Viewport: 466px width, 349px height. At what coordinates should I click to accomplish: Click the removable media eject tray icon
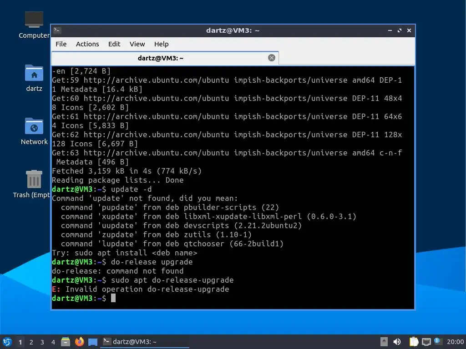pyautogui.click(x=384, y=342)
